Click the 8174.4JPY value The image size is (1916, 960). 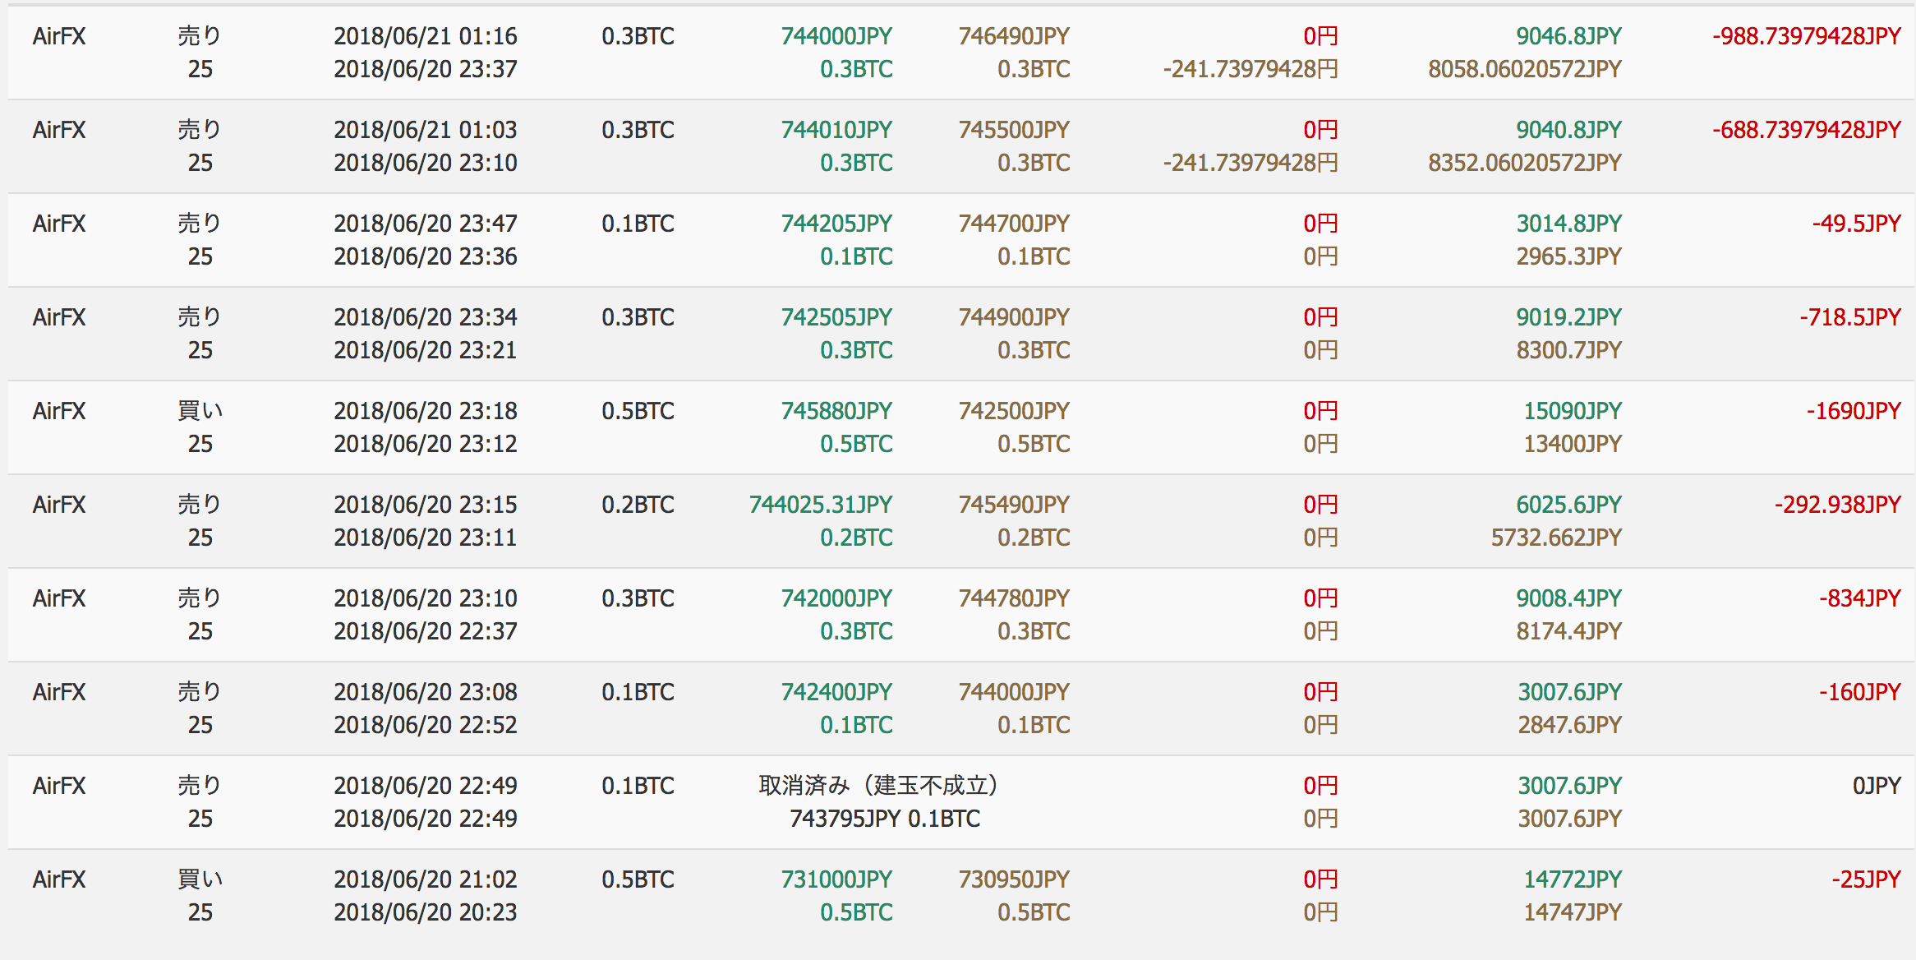pyautogui.click(x=1569, y=631)
